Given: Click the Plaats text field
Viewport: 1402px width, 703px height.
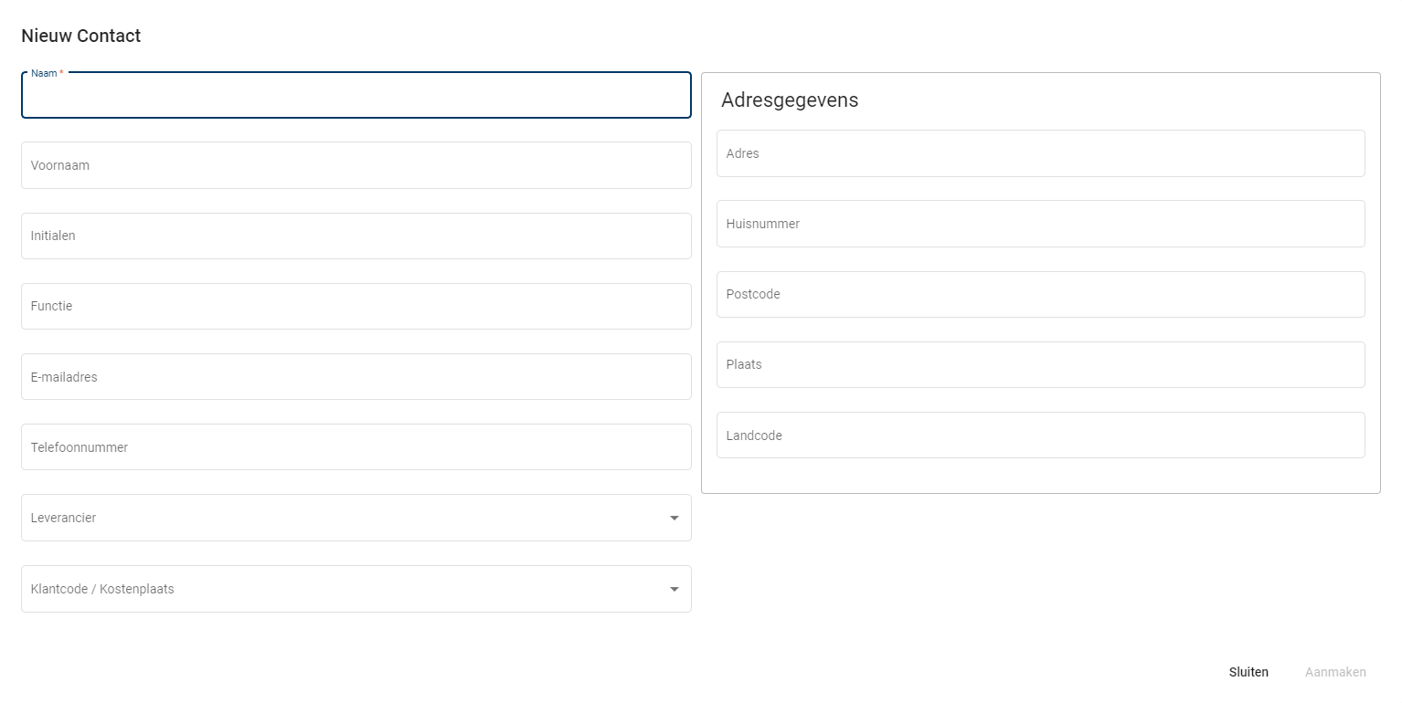Looking at the screenshot, I should 1040,365.
